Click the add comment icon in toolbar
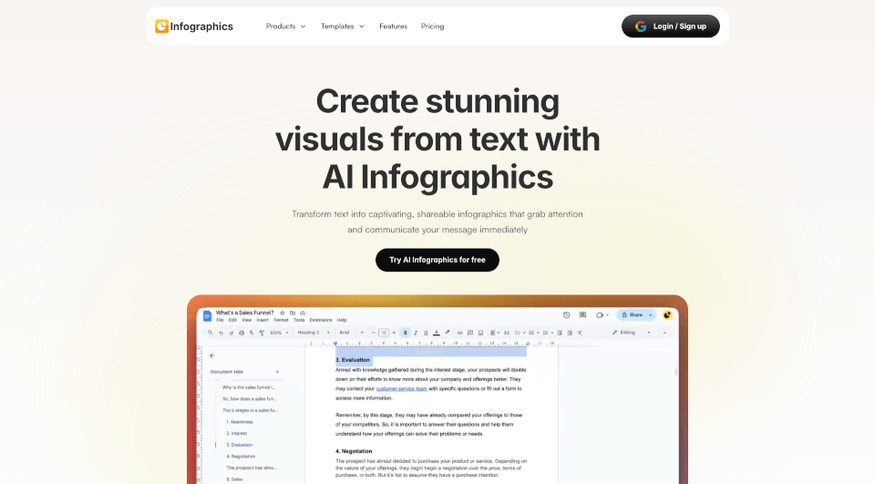Screen dimensions: 875x484 tap(470, 333)
